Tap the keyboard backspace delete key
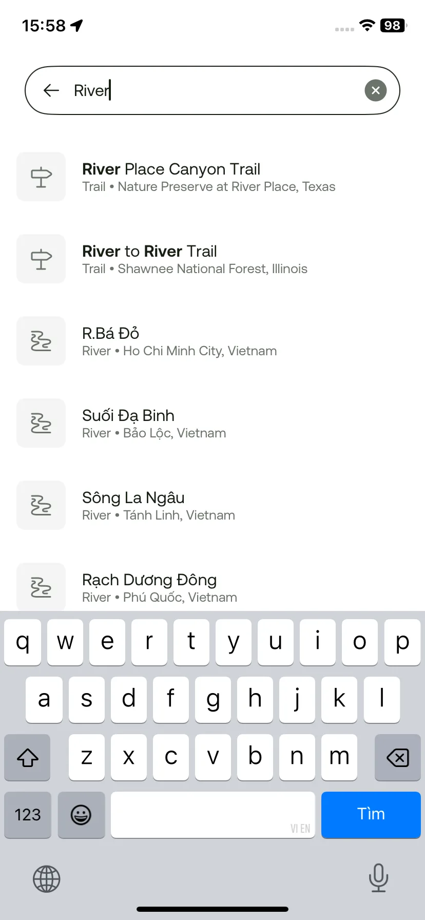This screenshot has height=920, width=425. click(397, 757)
